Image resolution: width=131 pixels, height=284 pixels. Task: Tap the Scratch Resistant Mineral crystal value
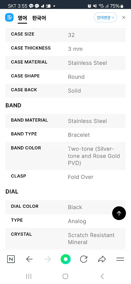tap(91, 239)
